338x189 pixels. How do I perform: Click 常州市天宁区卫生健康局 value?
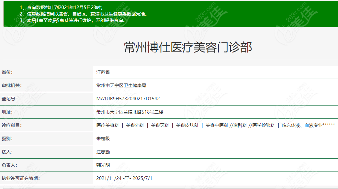coord(121,85)
